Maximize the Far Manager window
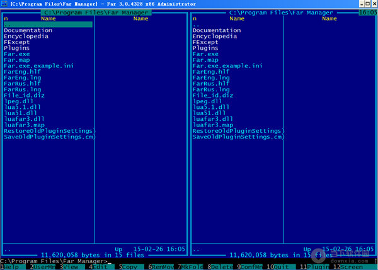Viewport: 378px width, 270px height. (x=367, y=4)
